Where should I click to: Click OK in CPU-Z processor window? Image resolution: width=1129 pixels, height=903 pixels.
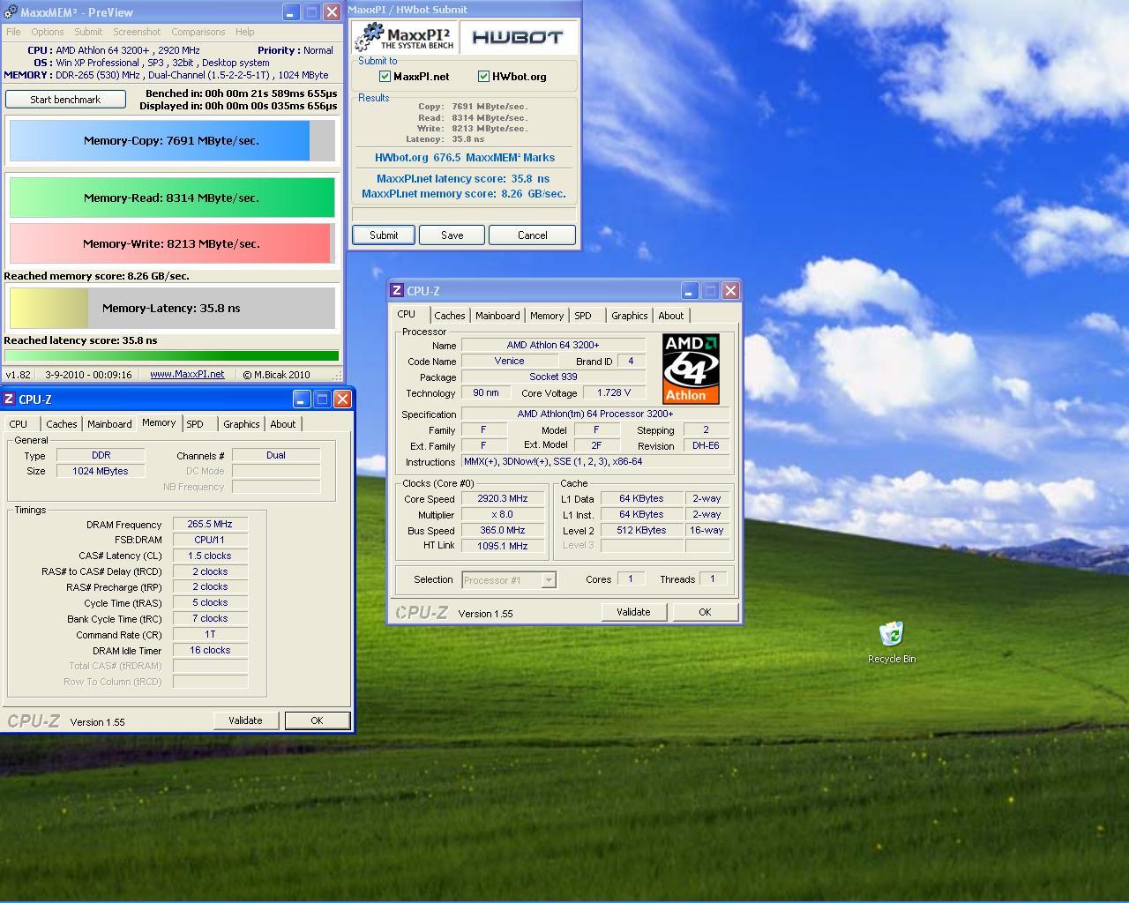(705, 612)
